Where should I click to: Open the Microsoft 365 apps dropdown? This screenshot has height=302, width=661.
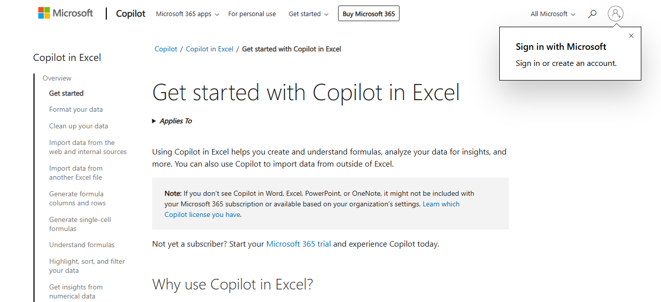[x=187, y=14]
